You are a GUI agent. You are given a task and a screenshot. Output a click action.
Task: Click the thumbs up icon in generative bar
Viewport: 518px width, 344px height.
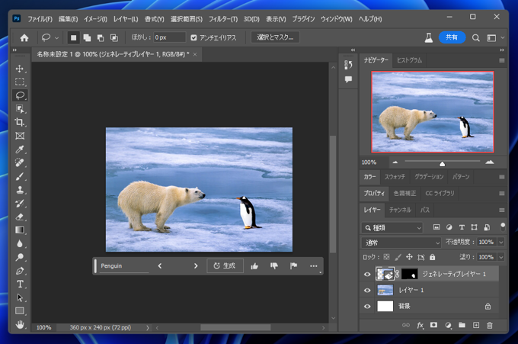[x=254, y=266]
